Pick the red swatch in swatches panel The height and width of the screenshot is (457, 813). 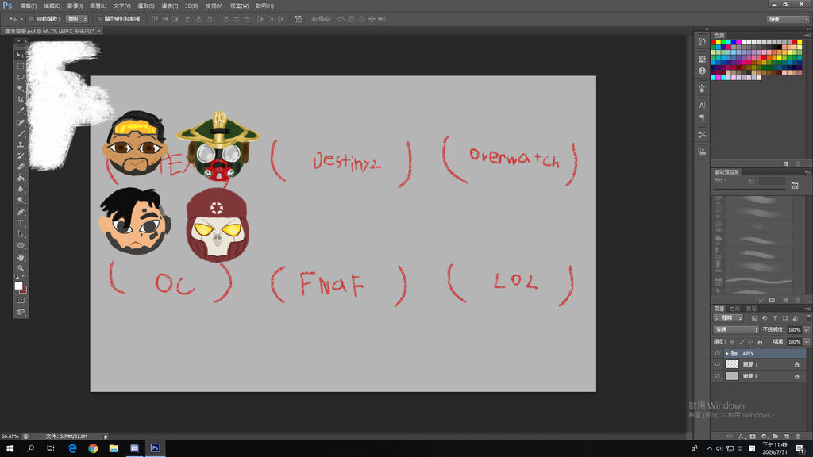point(714,42)
